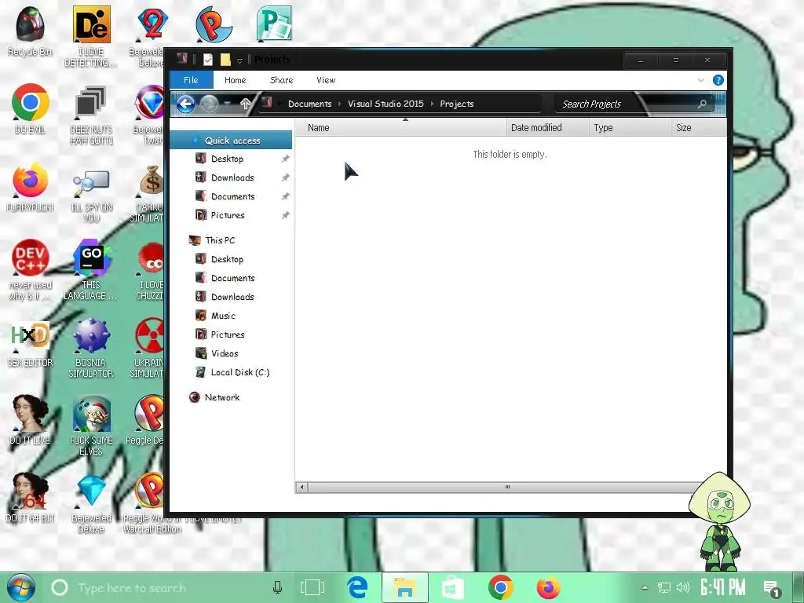Open Explorer help question mark

[x=718, y=80]
